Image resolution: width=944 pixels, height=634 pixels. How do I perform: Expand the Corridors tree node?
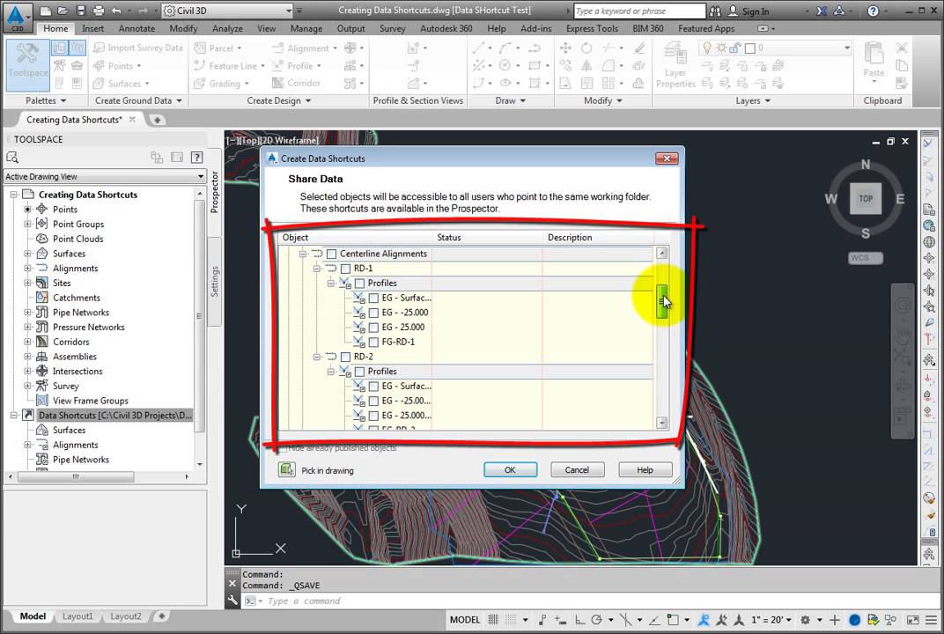27,342
